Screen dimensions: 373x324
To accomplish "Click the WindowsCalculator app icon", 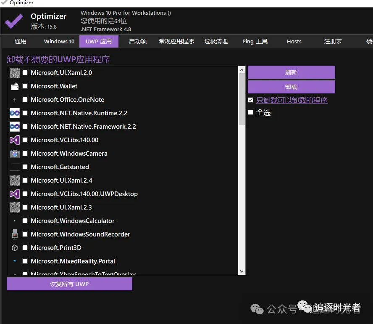I will tap(15, 221).
